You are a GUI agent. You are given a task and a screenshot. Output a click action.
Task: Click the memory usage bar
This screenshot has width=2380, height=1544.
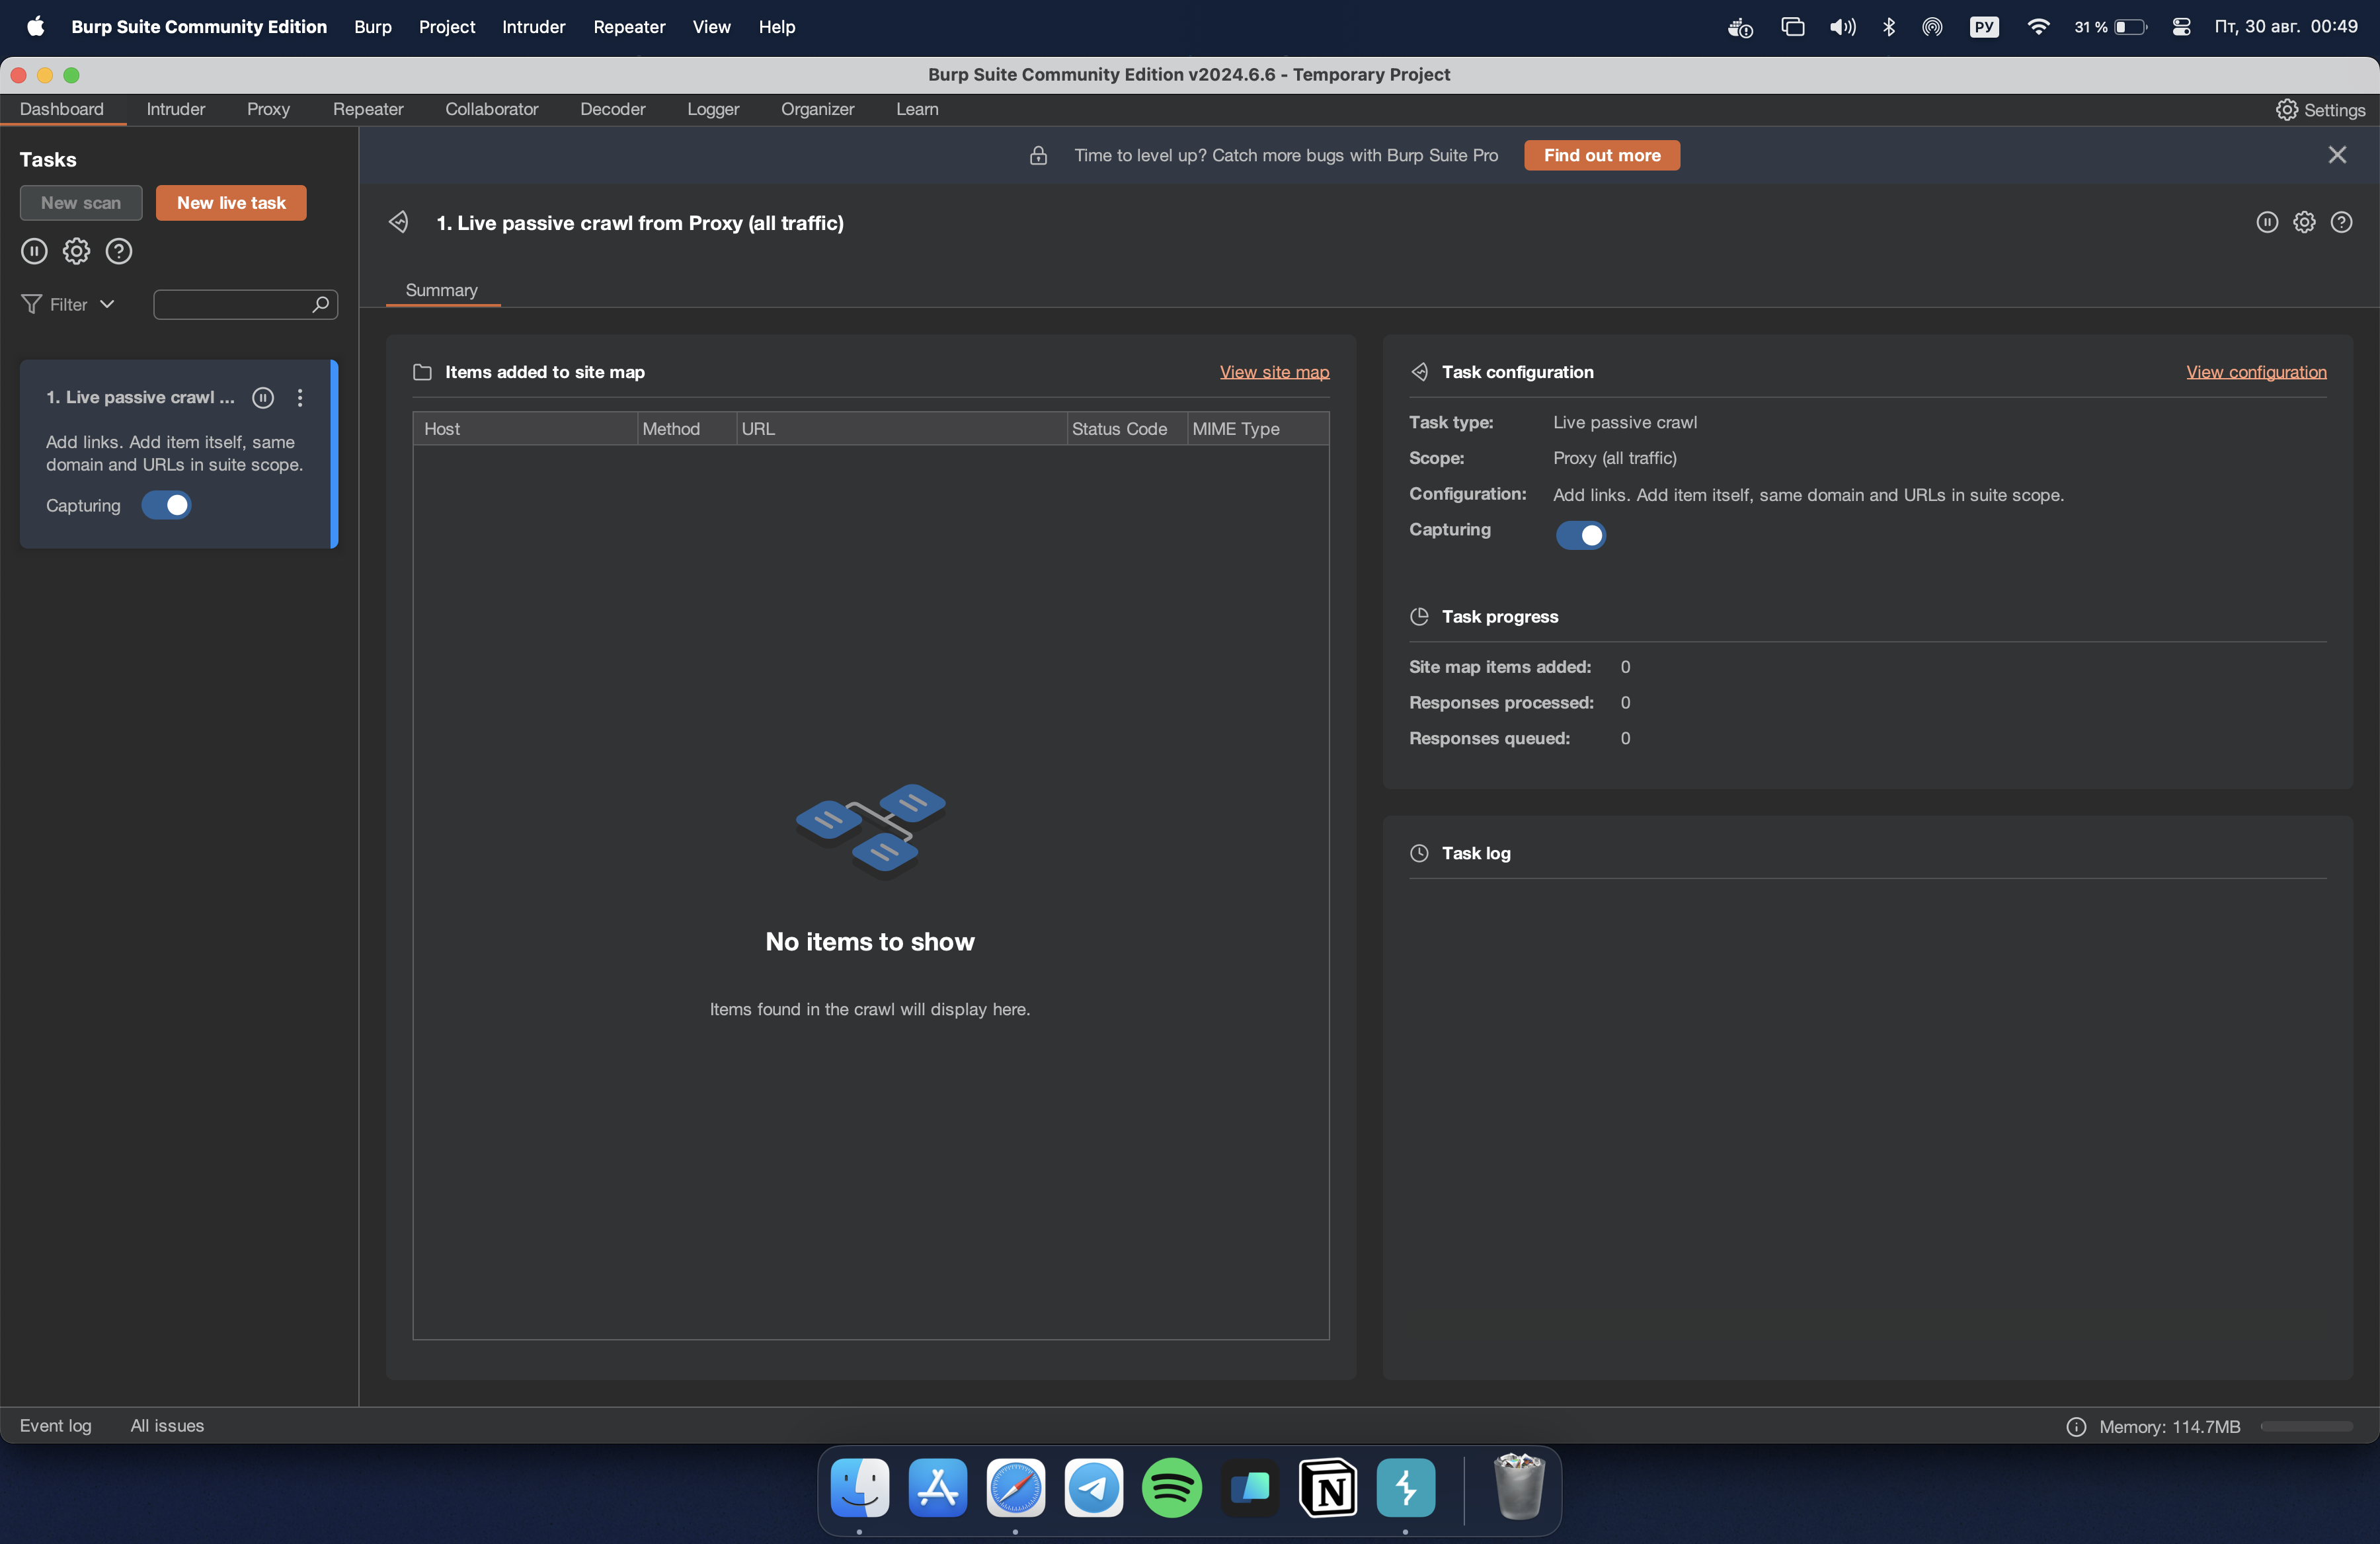[x=2306, y=1426]
